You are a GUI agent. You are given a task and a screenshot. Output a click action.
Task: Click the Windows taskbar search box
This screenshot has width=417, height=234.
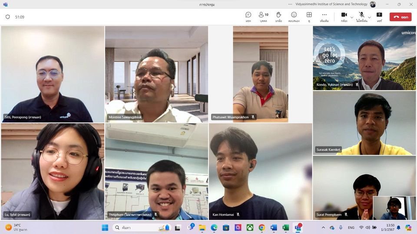point(141,227)
